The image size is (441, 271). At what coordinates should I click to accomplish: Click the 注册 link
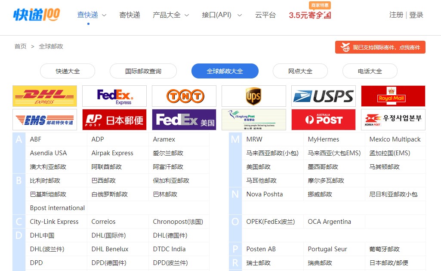[x=396, y=15]
